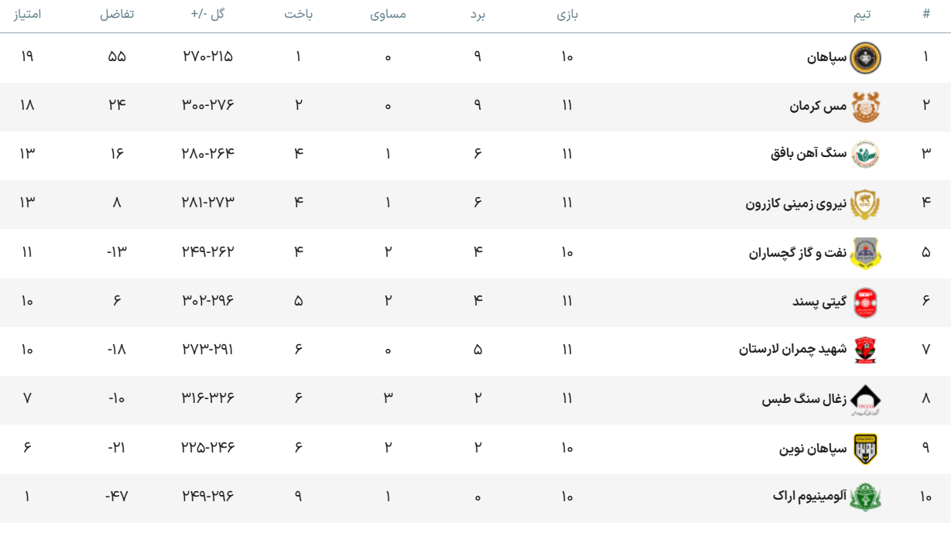Viewport: 951px width, 536px height.
Task: Click the تیم column header
Action: point(861,14)
